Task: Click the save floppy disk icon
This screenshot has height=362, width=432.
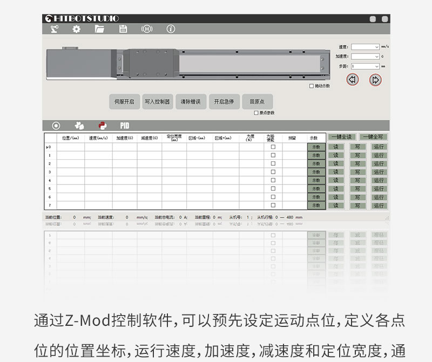Action: 123,29
